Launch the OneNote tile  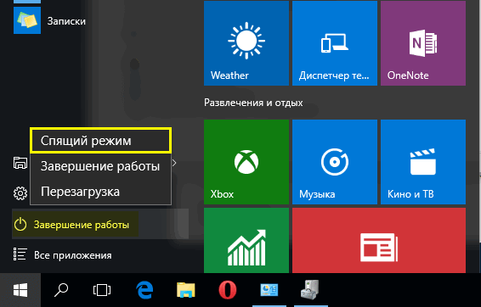pos(423,43)
